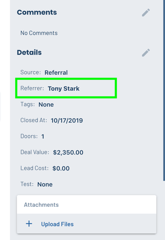Select the Deal Value amount $2,350.00
This screenshot has width=165, height=240.
68,153
